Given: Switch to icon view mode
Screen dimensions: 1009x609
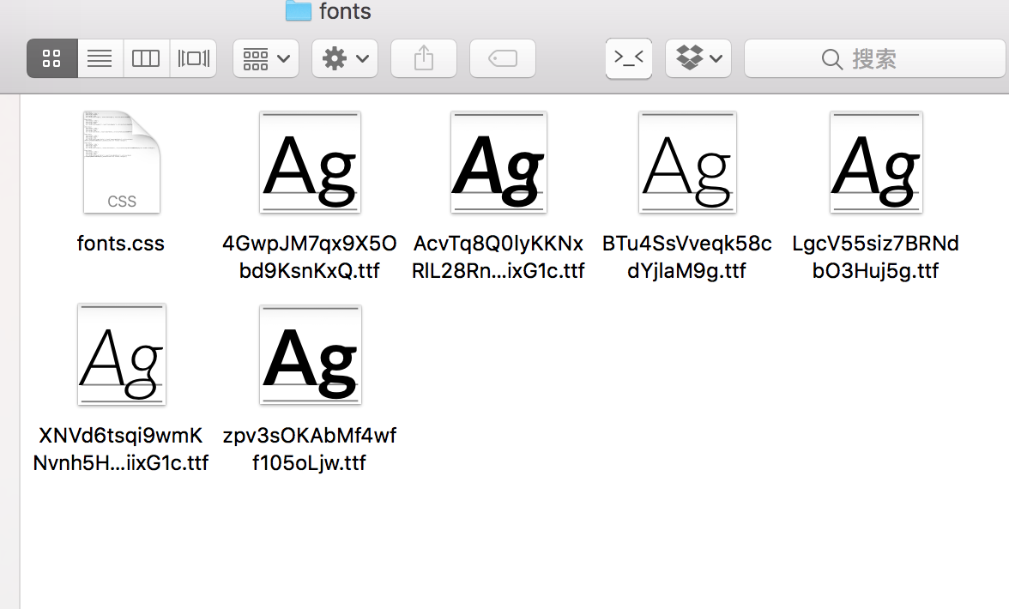Looking at the screenshot, I should tap(52, 58).
